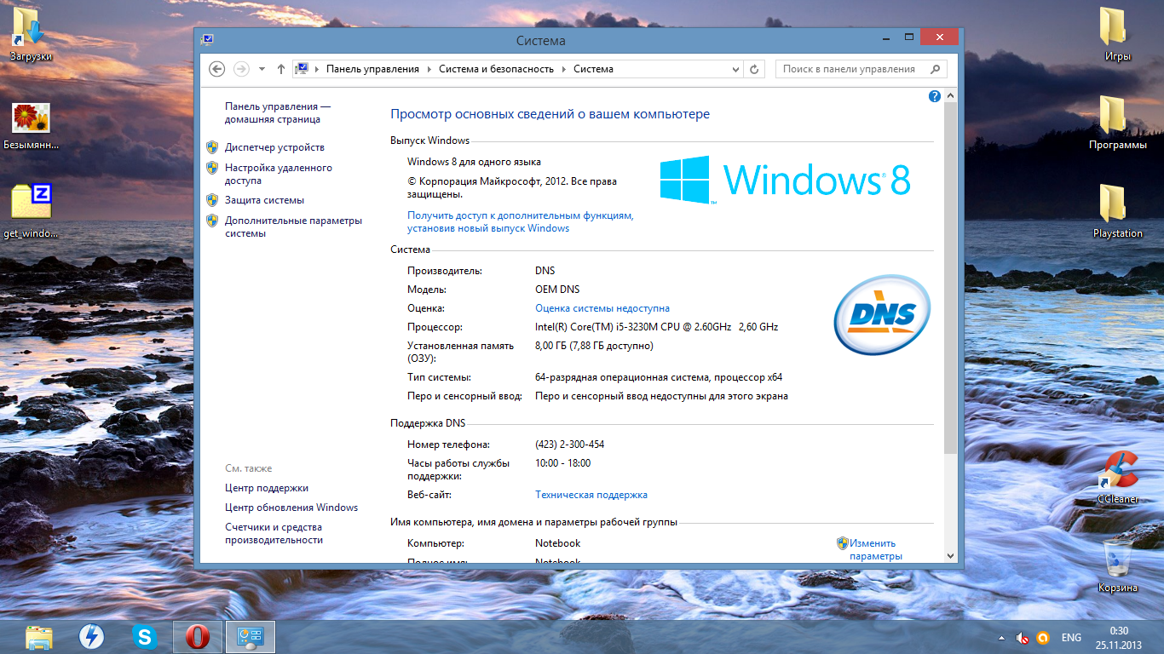Image resolution: width=1164 pixels, height=654 pixels.
Task: Click the Back navigation arrow
Action: tap(216, 69)
